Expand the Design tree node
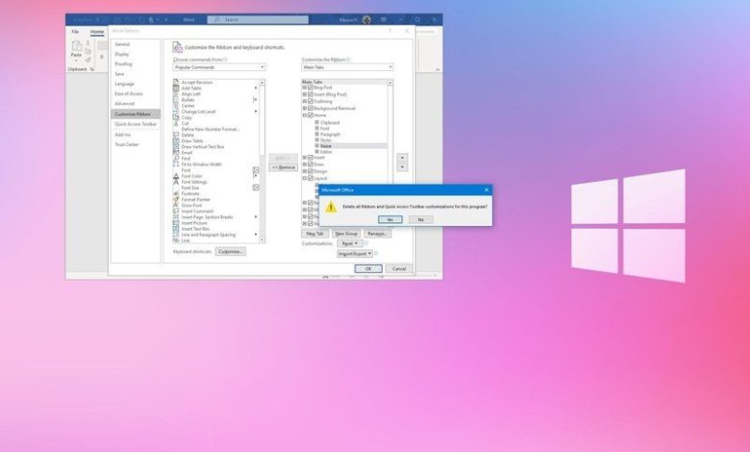Screen dimensions: 750x452 tap(305, 171)
